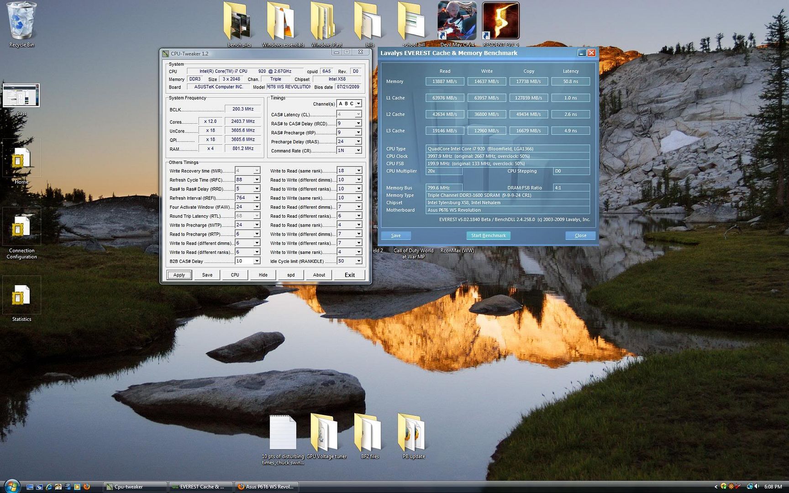789x493 pixels.
Task: Launch Firefox from quick launch
Action: tap(87, 487)
